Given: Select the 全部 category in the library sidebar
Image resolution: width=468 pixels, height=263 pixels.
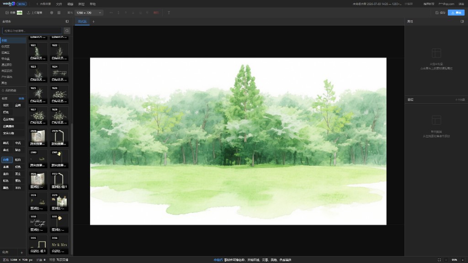Looking at the screenshot, I should point(13,40).
